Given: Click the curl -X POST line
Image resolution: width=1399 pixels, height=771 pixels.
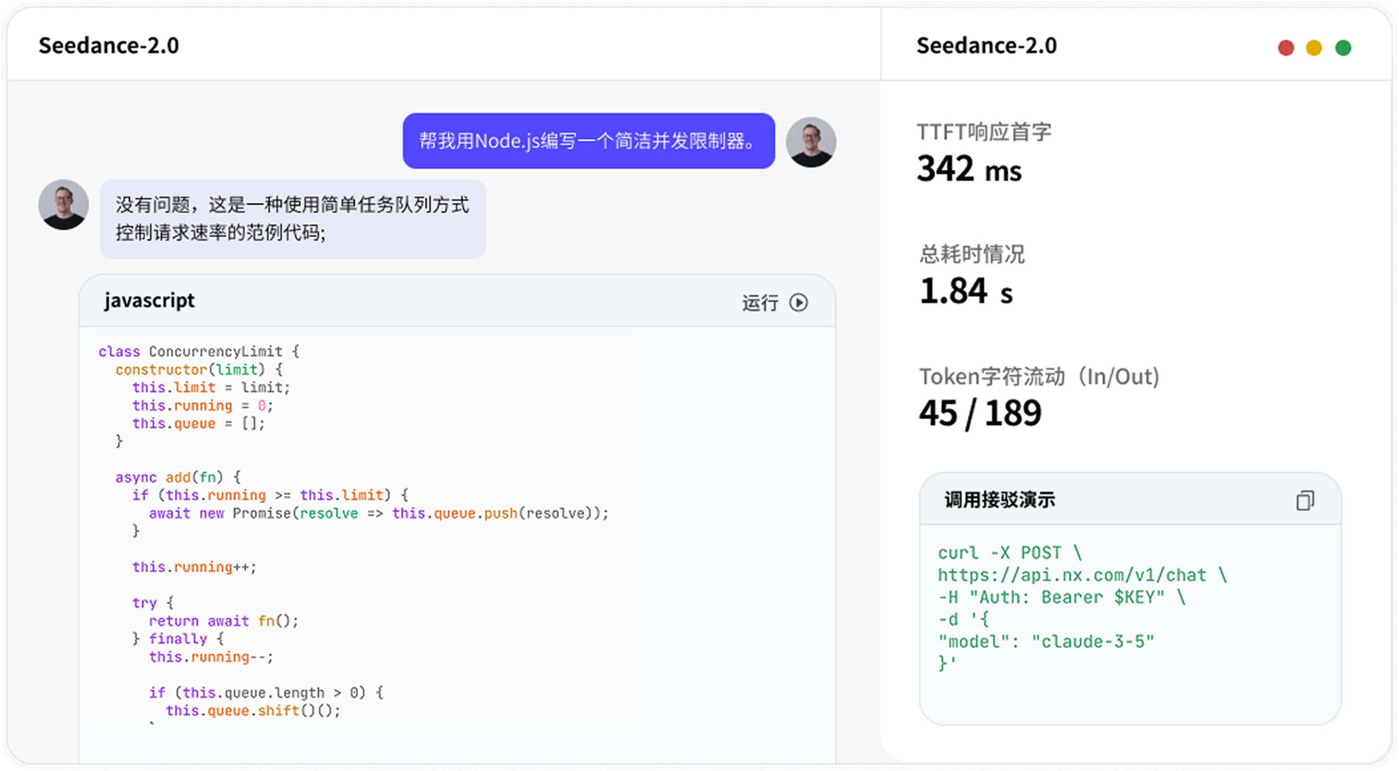Looking at the screenshot, I should tap(1010, 552).
